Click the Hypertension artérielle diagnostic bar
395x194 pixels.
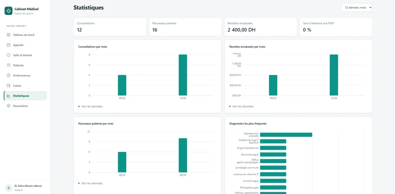tap(286, 135)
